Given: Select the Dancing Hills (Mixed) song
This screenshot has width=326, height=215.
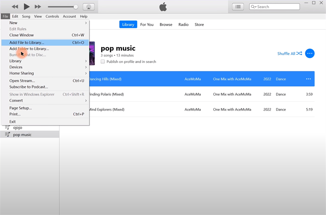Looking at the screenshot, I should click(x=202, y=79).
